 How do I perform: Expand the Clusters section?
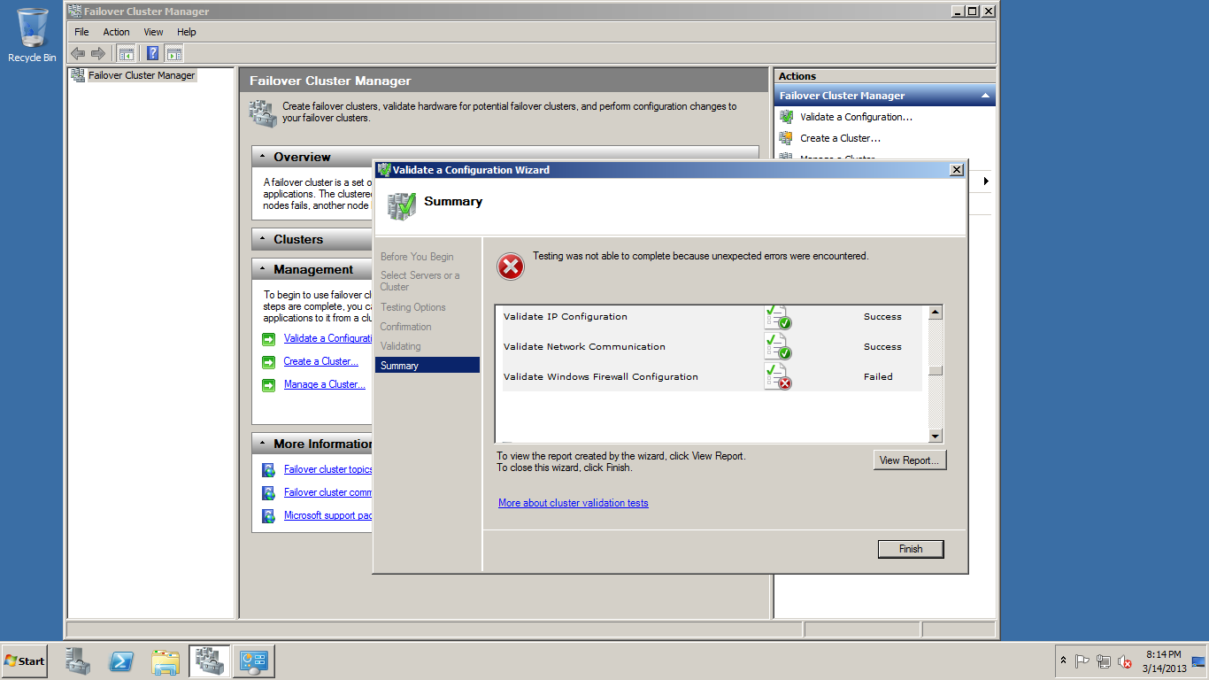click(x=263, y=239)
